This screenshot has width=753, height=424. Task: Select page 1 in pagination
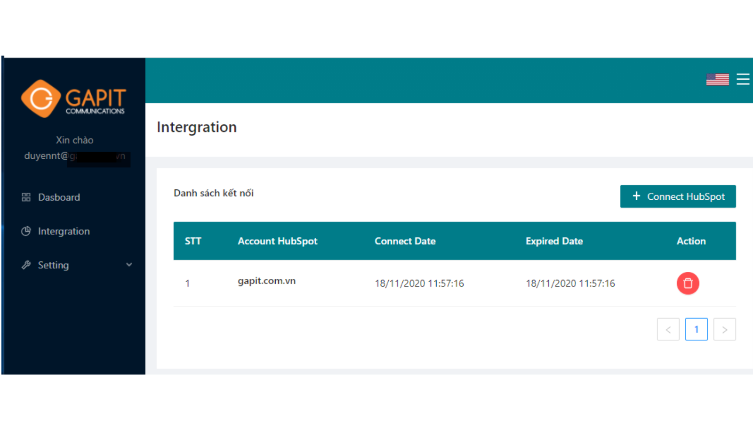pyautogui.click(x=696, y=329)
